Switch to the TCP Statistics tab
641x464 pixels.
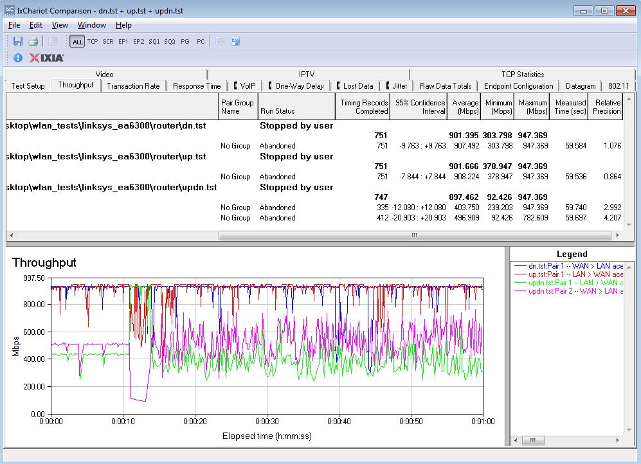click(523, 75)
